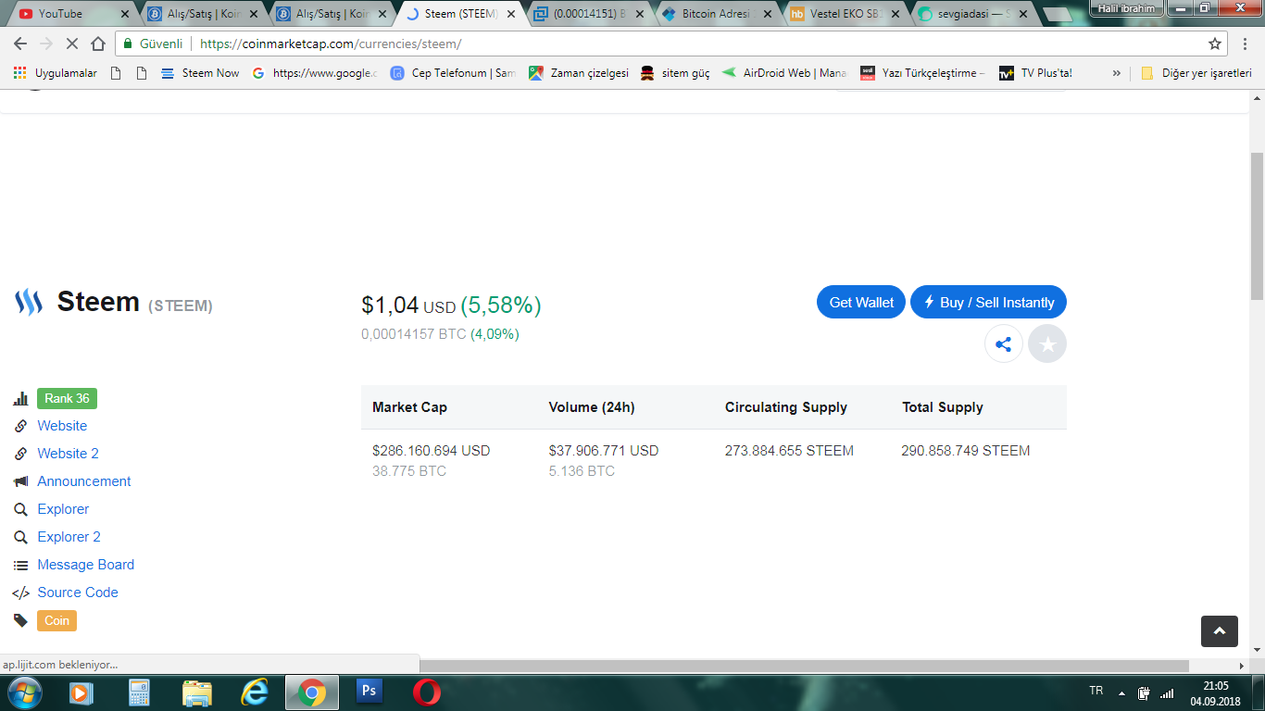Screen dimensions: 1265x711
Task: Open the TV Plus'ta! bookmark
Action: pyautogui.click(x=1036, y=73)
